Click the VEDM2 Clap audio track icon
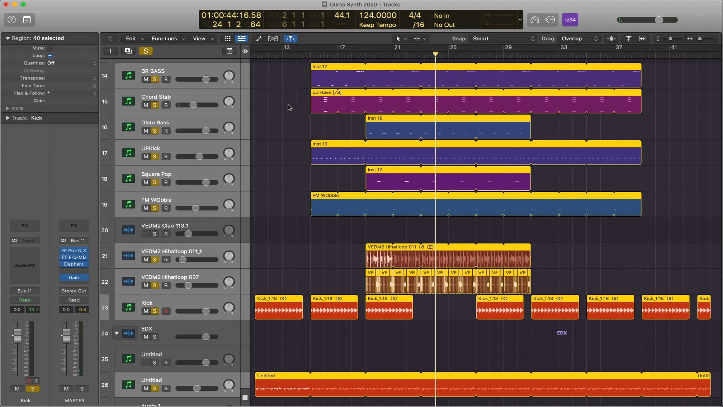The image size is (723, 407). 128,230
